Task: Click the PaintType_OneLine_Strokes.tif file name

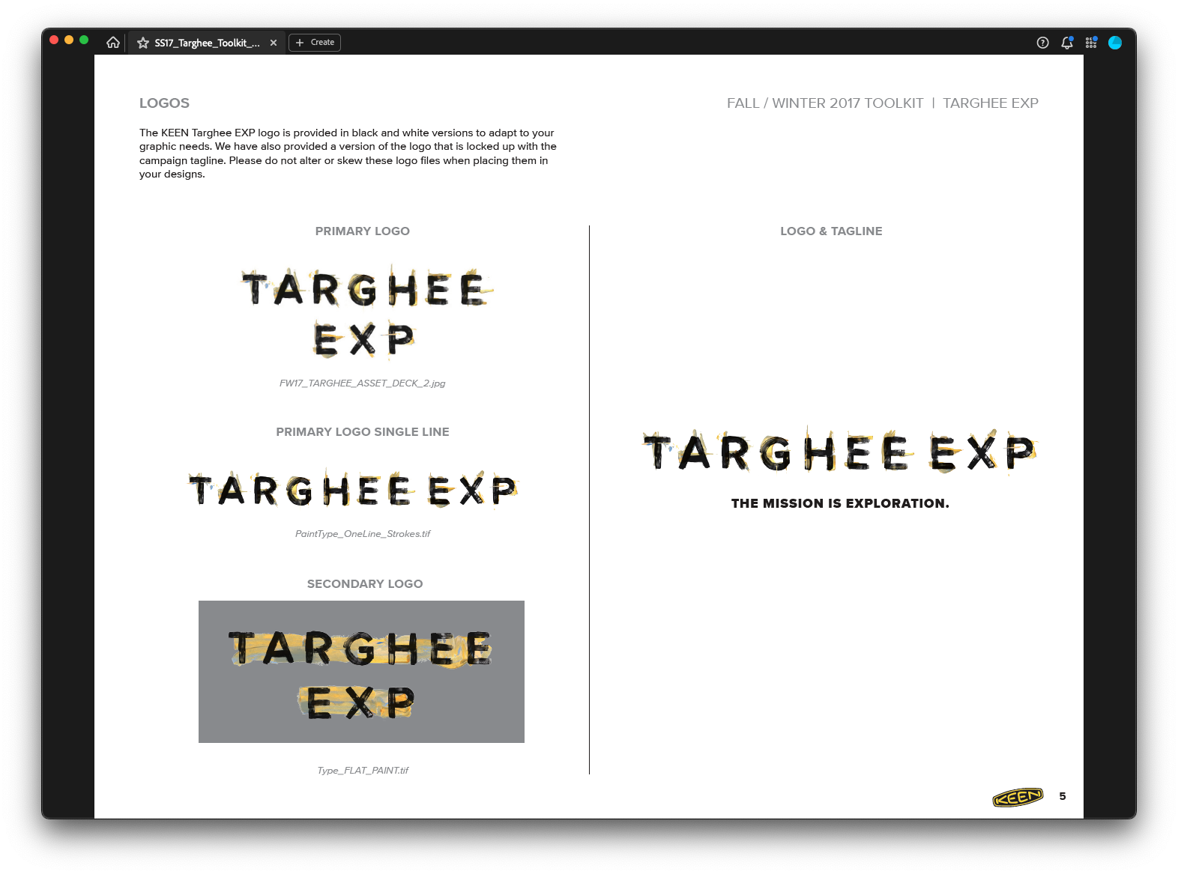Action: pyautogui.click(x=363, y=534)
